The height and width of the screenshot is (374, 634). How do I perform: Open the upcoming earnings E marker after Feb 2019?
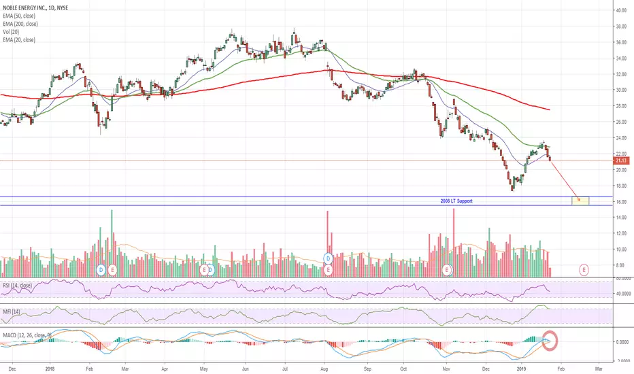pos(584,269)
